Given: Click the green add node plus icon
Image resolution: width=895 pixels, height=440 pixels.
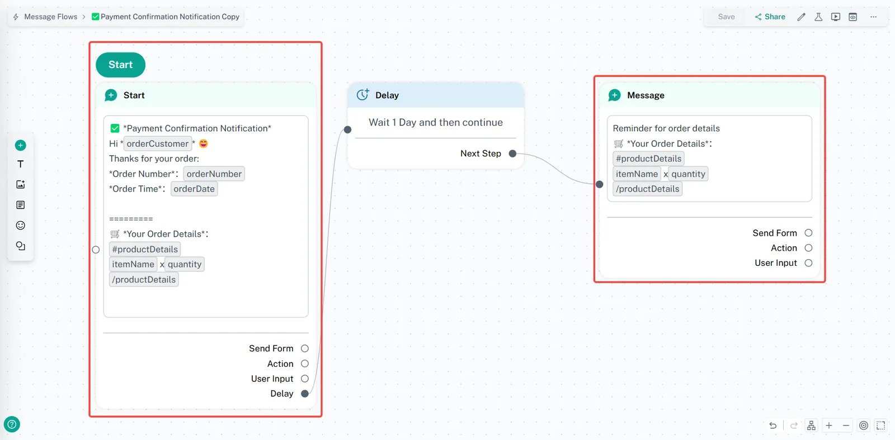Looking at the screenshot, I should pos(21,145).
